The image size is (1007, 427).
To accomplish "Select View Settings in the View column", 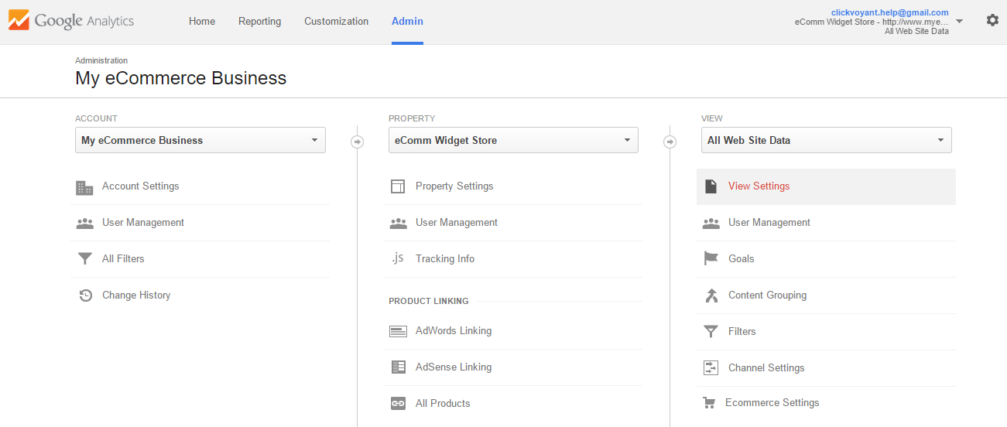I will [759, 186].
